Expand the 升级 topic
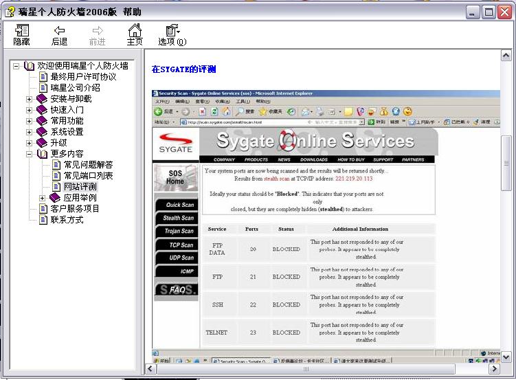 pos(29,143)
